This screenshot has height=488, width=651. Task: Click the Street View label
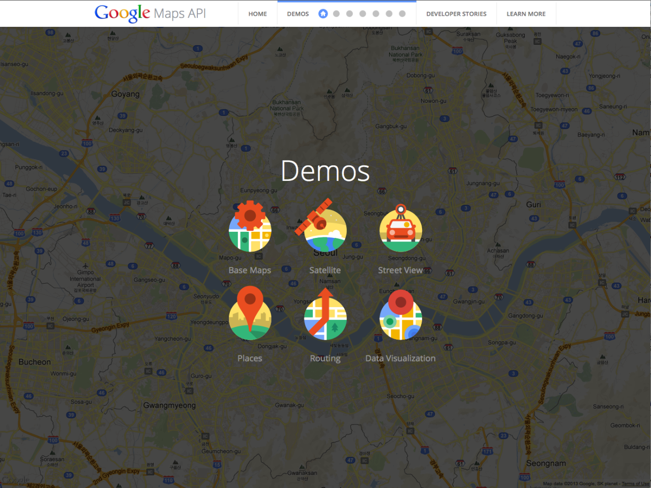[400, 270]
